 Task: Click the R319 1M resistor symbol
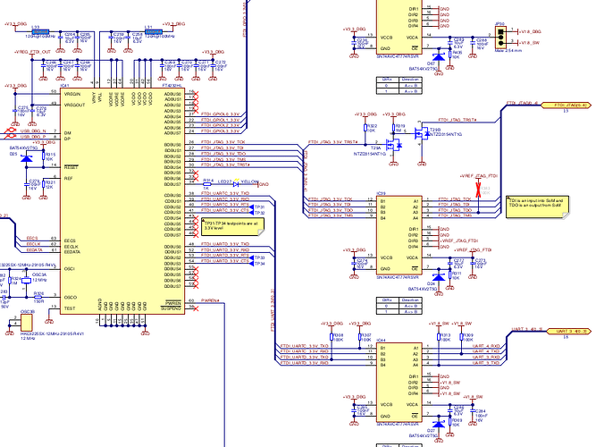pyautogui.click(x=394, y=128)
